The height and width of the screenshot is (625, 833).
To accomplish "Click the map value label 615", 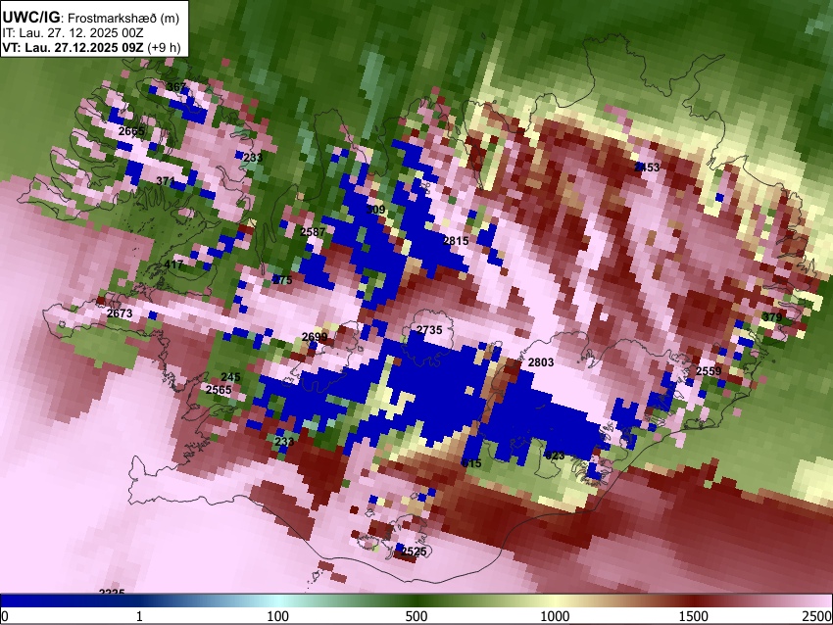I will pyautogui.click(x=471, y=463).
